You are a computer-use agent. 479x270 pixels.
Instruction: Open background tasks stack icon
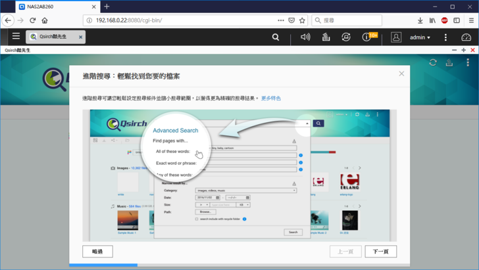click(x=326, y=37)
